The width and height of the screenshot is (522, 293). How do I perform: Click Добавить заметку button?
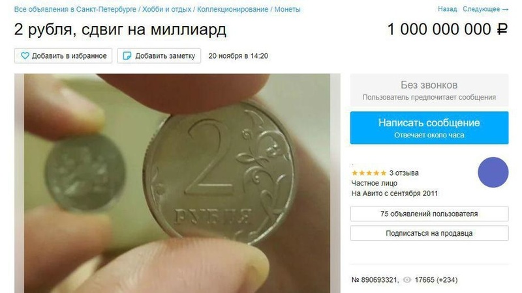[159, 56]
